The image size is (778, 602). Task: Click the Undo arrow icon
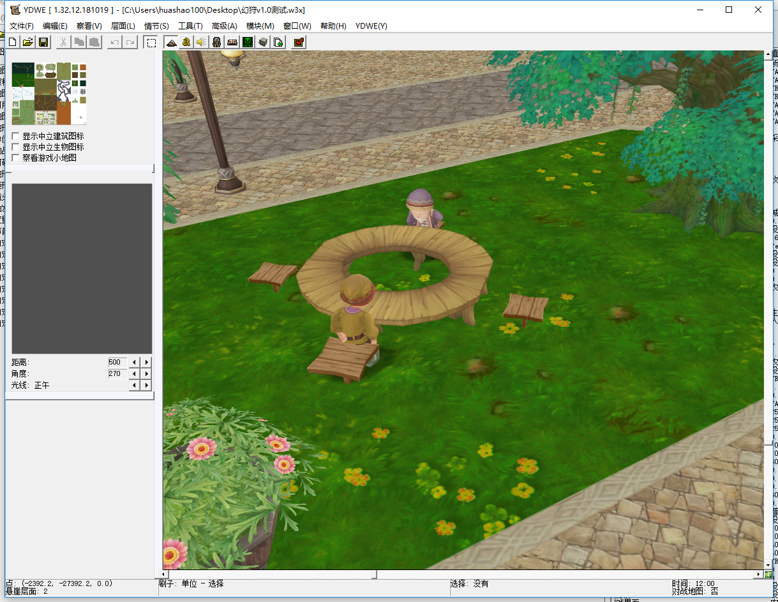(114, 42)
